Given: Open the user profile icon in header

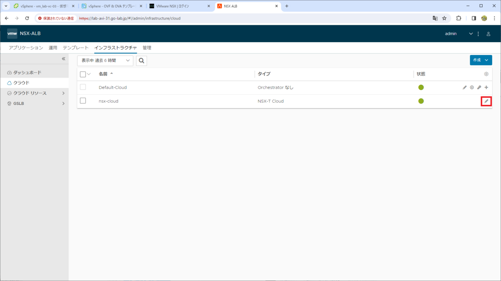Looking at the screenshot, I should tap(488, 34).
